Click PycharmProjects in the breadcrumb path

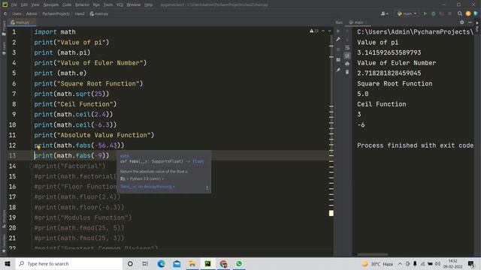(x=56, y=13)
